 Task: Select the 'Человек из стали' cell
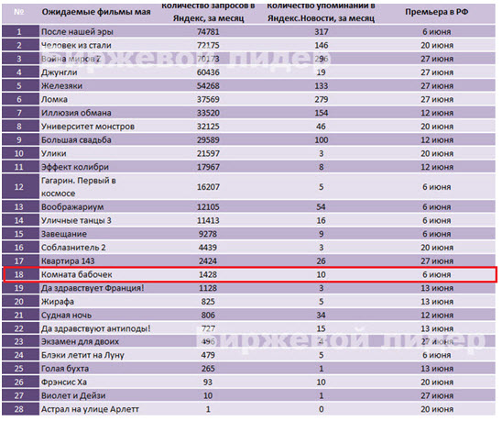[76, 45]
